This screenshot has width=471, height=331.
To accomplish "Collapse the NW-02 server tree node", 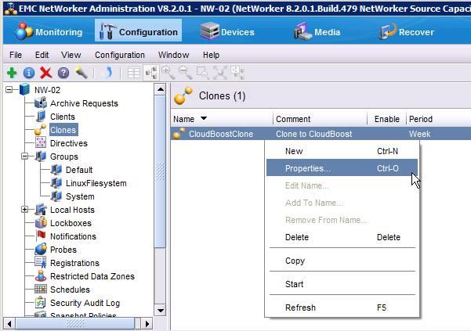I will tap(9, 90).
